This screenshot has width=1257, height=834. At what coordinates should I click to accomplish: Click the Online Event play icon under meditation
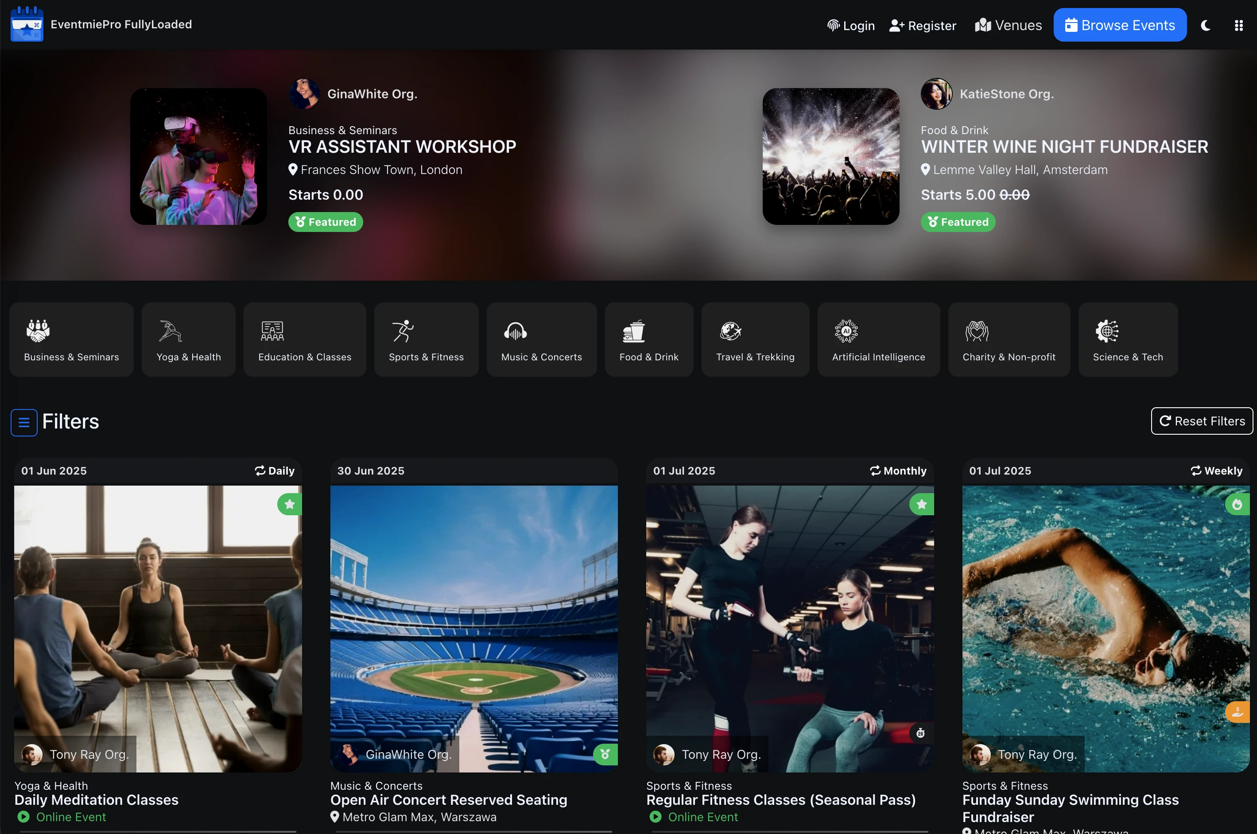(x=23, y=816)
